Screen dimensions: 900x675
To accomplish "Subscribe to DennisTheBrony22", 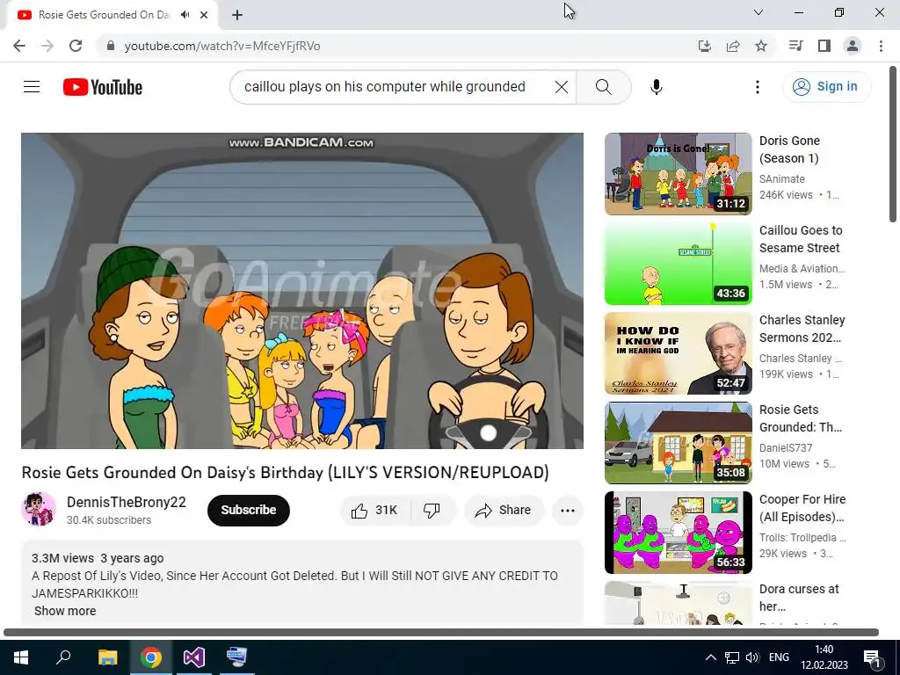I will [249, 511].
